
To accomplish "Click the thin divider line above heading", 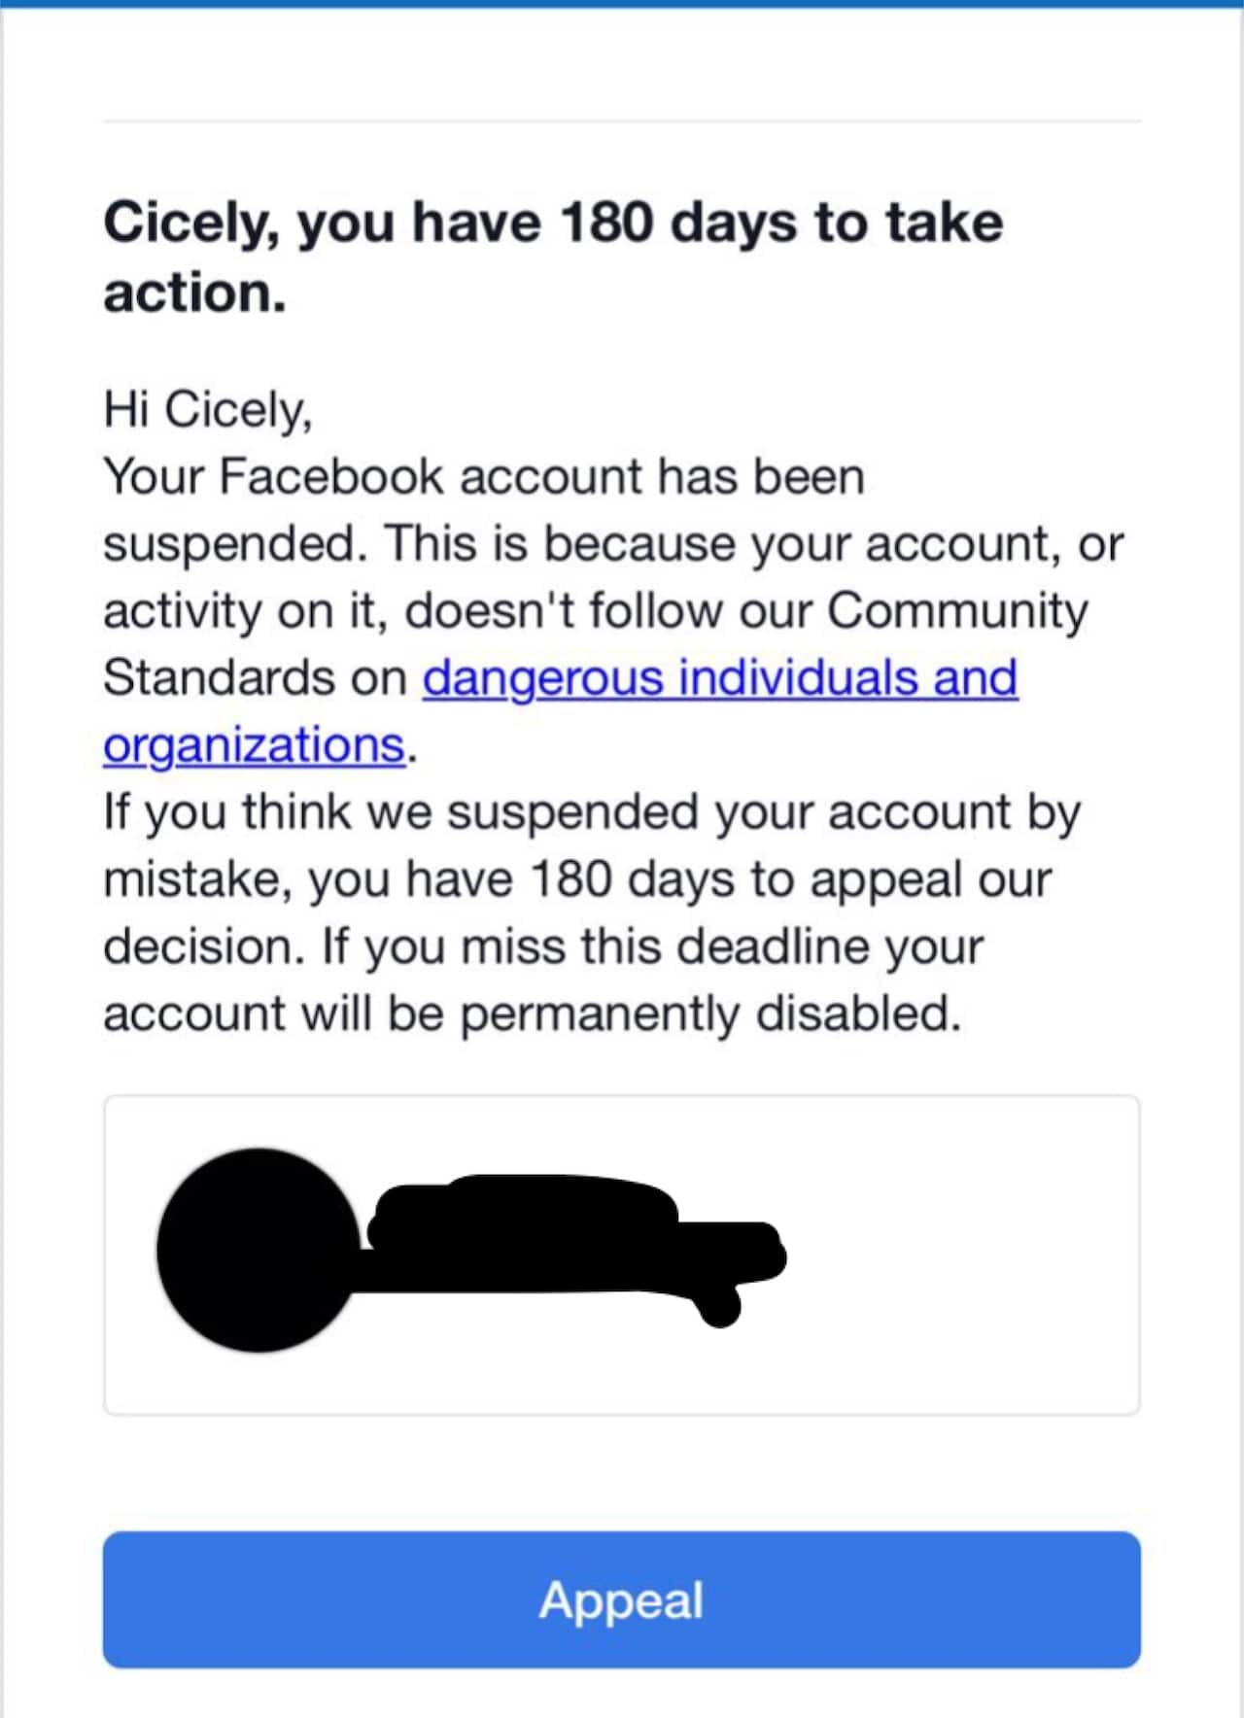I will [621, 121].
